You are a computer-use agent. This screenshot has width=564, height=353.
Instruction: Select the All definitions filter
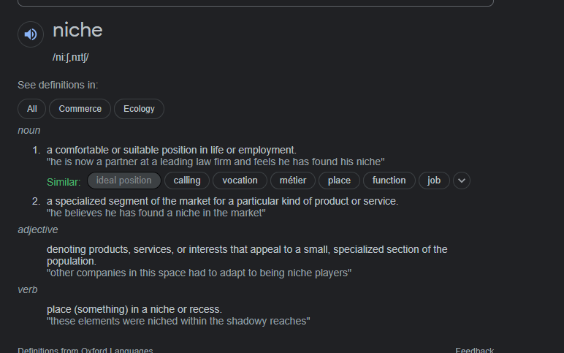click(32, 109)
